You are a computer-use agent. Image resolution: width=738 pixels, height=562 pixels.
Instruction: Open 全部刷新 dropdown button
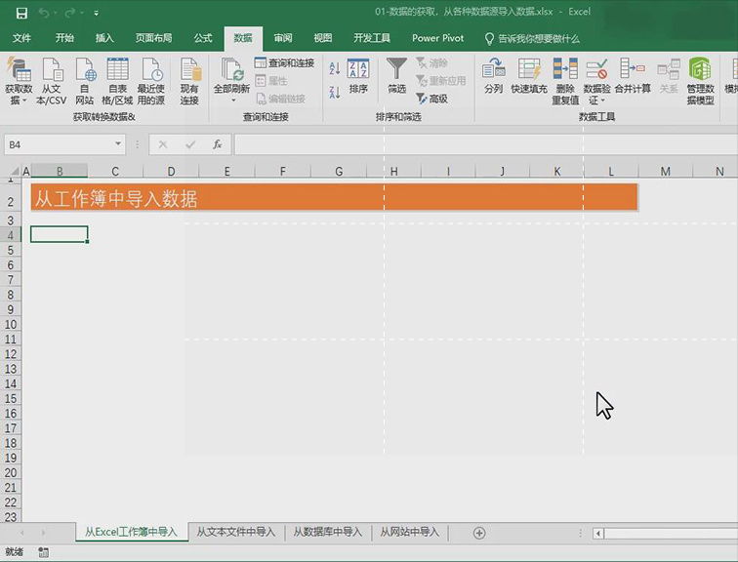[x=231, y=81]
